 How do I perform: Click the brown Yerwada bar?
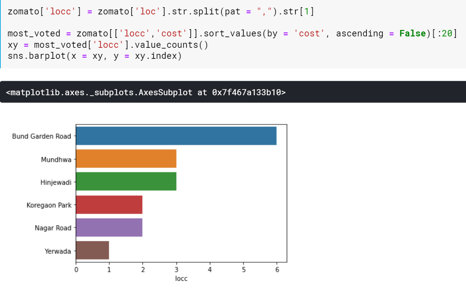click(x=92, y=250)
